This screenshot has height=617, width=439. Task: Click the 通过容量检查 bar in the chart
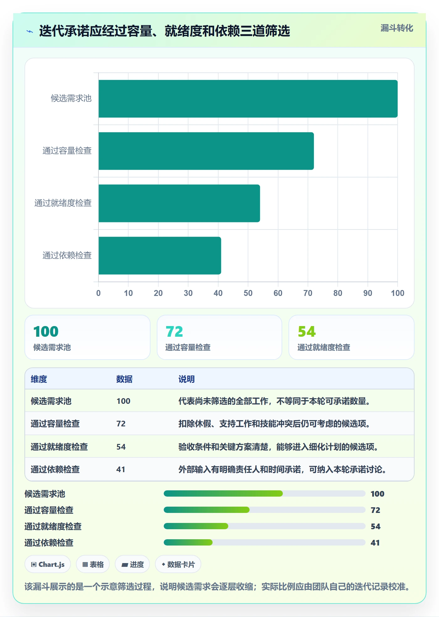(x=206, y=151)
